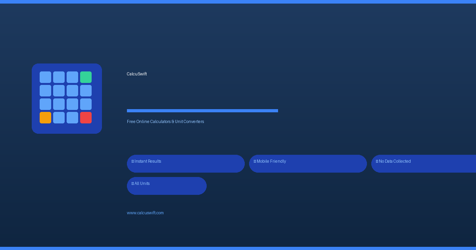This screenshot has width=476, height=250.
Task: Click the blue key directly below the green key
Action: point(86,90)
